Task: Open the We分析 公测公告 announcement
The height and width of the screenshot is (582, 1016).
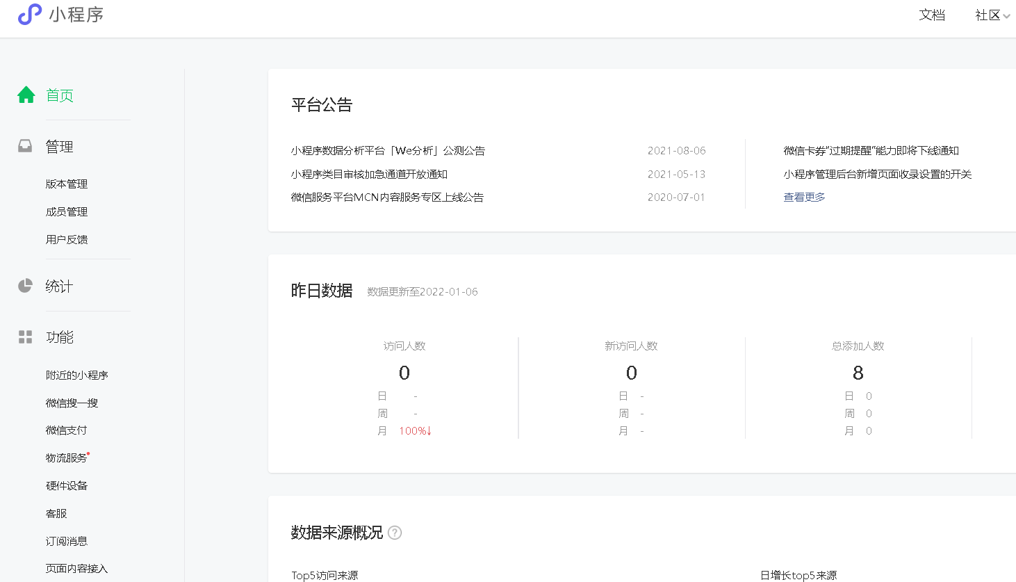Action: click(388, 150)
